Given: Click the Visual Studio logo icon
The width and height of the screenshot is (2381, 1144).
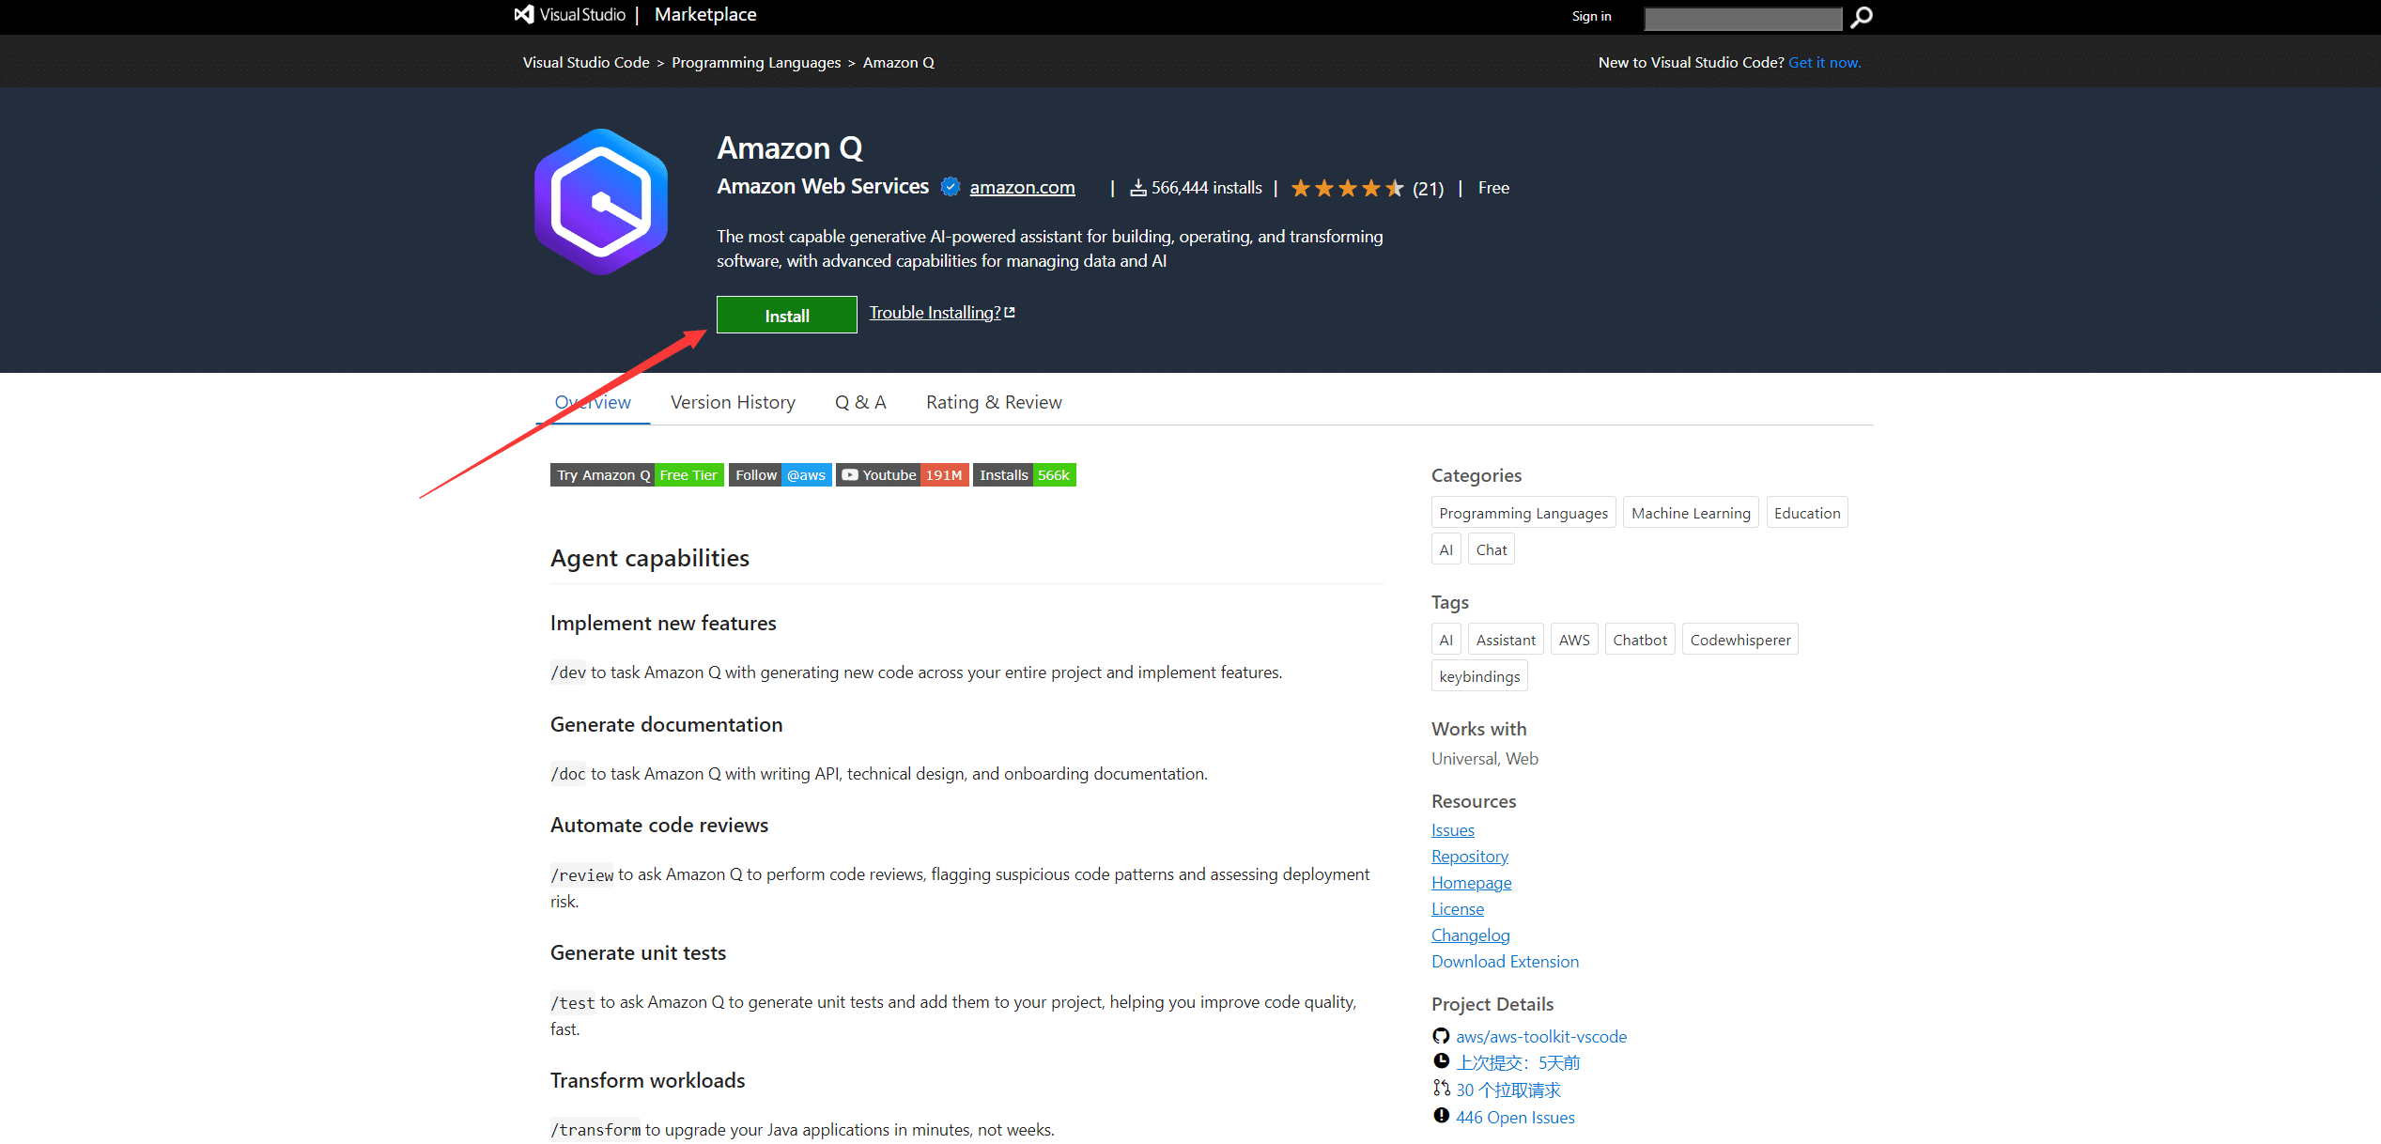Looking at the screenshot, I should [524, 14].
